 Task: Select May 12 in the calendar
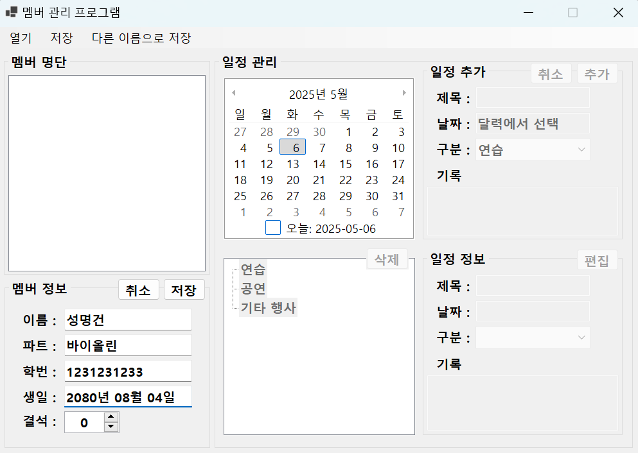pyautogui.click(x=267, y=164)
